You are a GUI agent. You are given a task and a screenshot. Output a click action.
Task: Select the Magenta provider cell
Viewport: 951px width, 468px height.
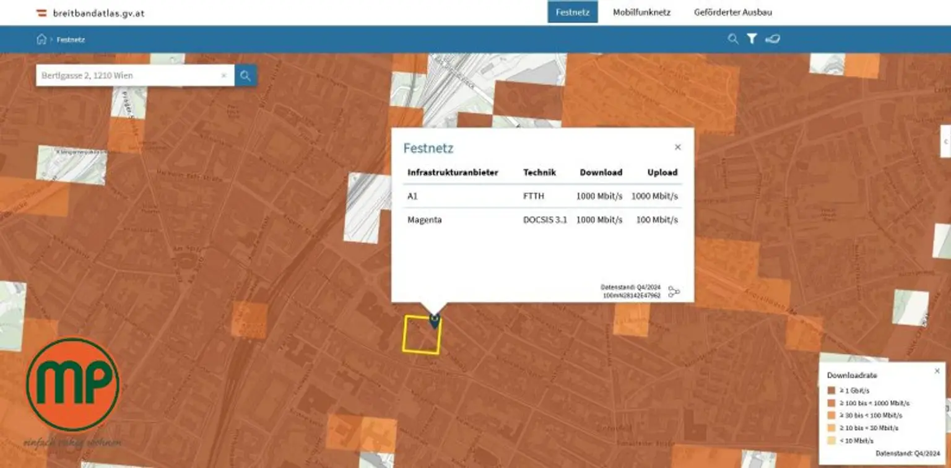425,220
